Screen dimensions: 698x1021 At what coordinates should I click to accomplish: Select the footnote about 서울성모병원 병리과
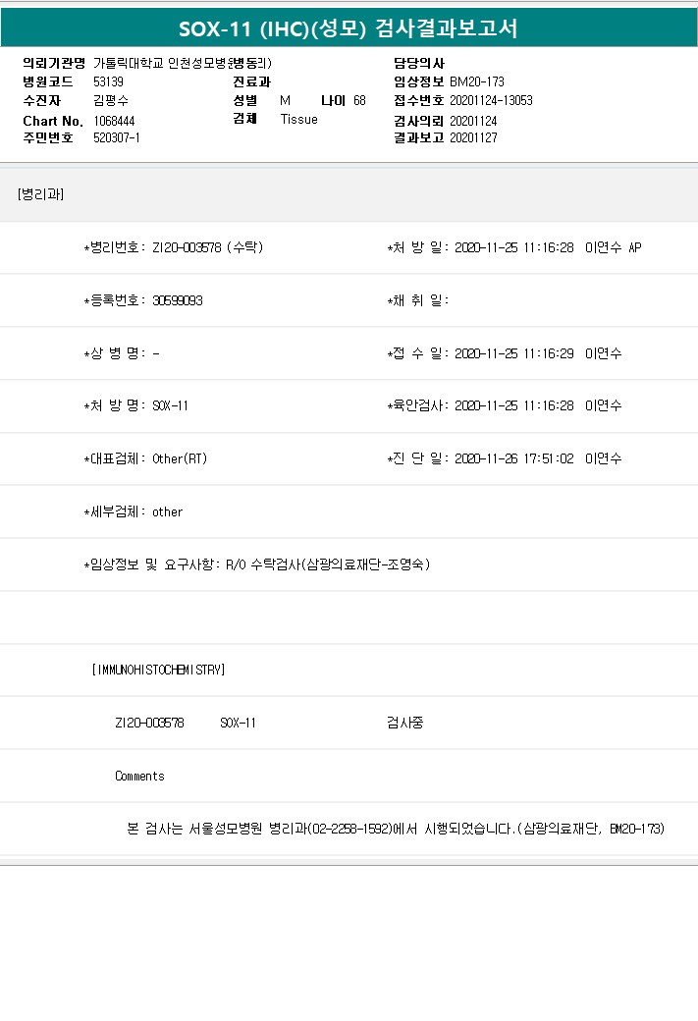click(396, 829)
